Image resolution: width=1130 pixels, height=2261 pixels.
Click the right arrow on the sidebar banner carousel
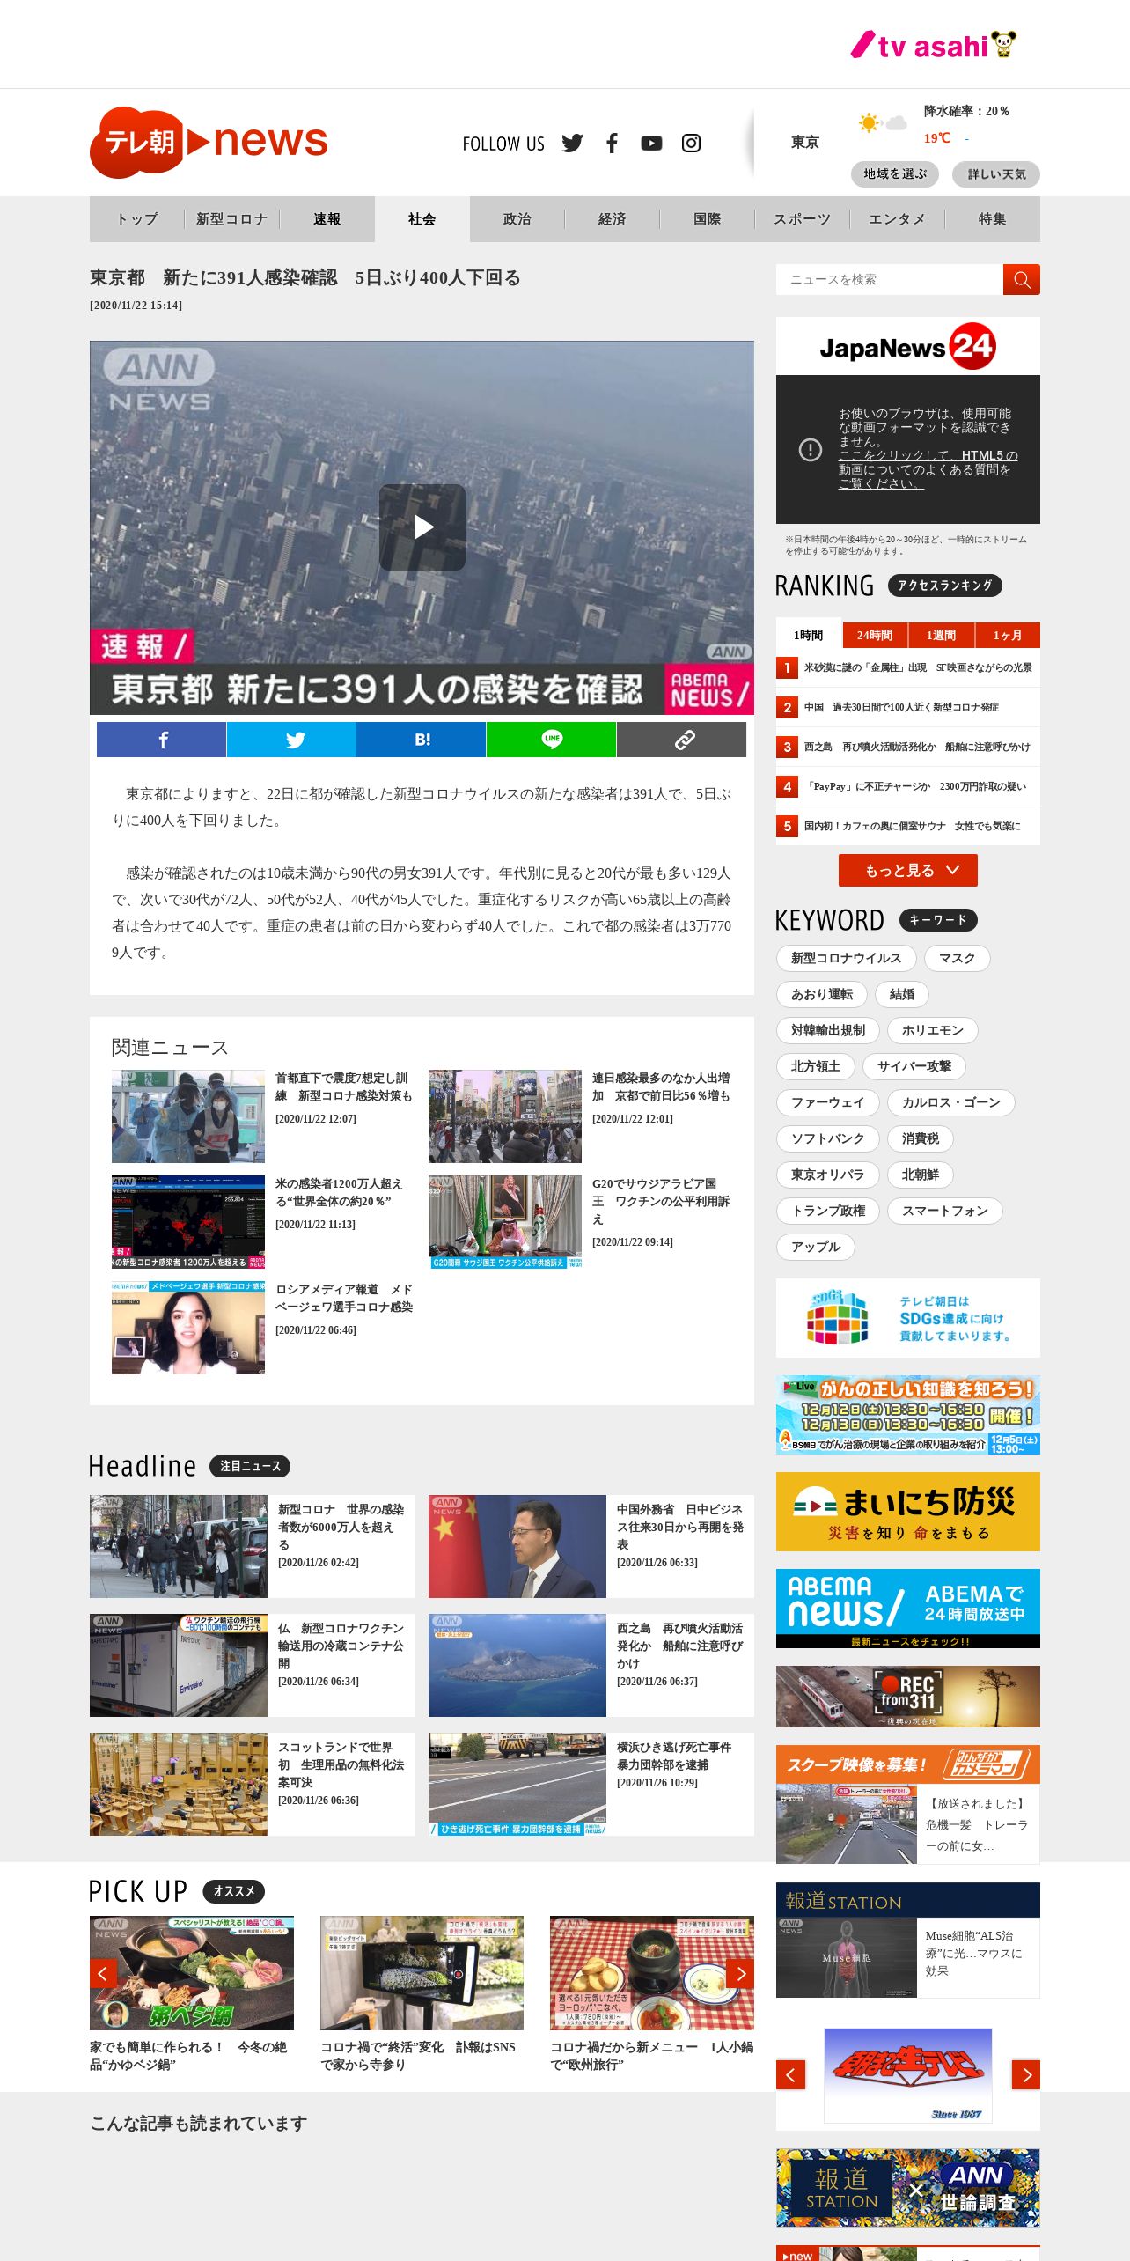(x=1026, y=2075)
